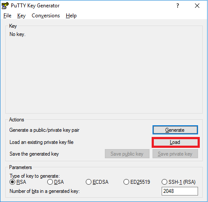Choose the ECDSA key type

tap(97, 182)
